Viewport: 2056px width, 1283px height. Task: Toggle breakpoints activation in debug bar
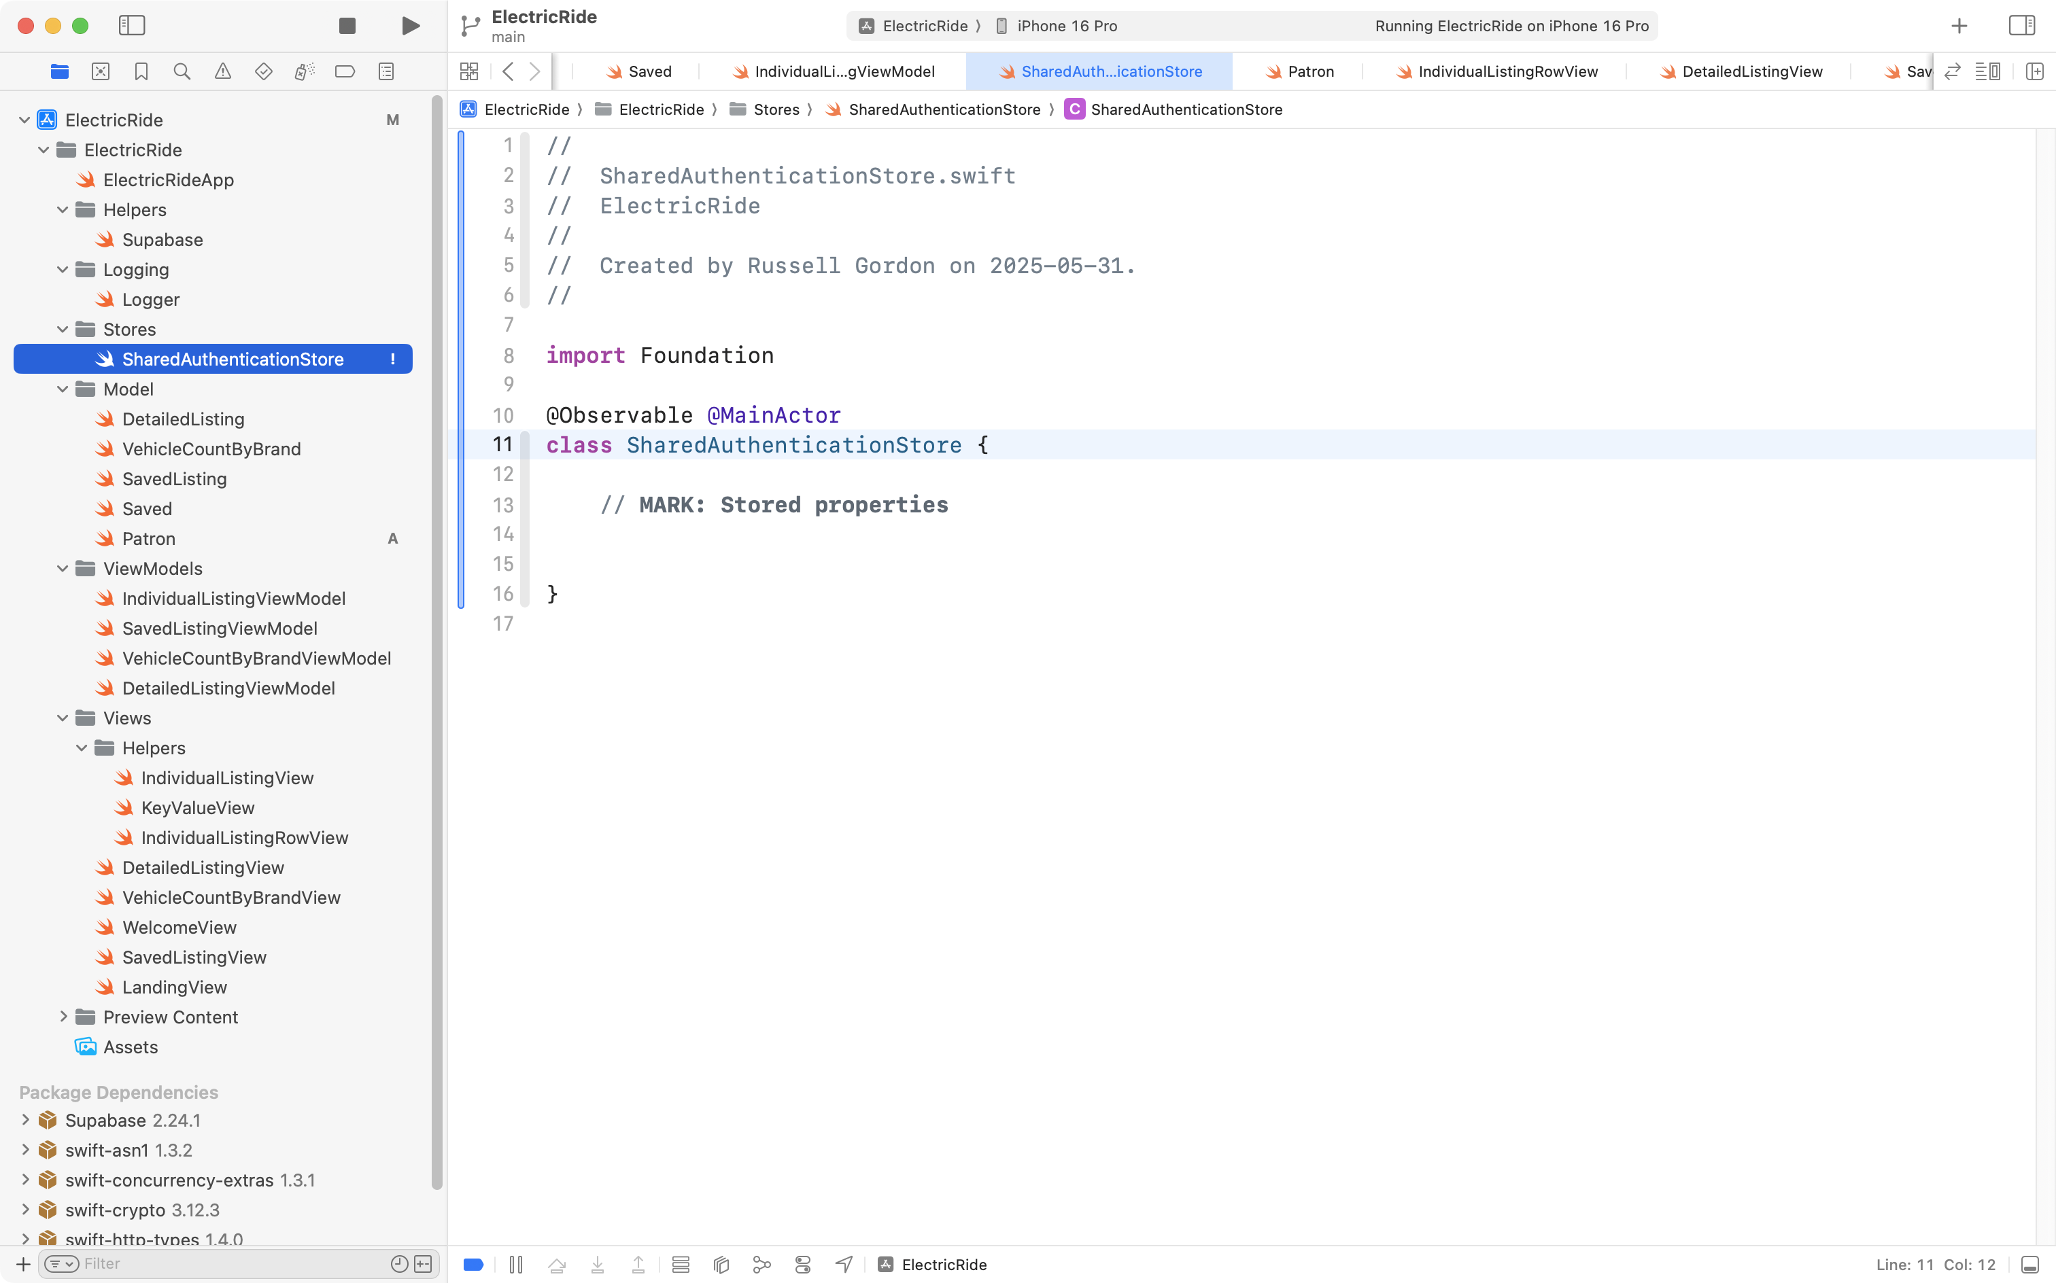coord(474,1265)
